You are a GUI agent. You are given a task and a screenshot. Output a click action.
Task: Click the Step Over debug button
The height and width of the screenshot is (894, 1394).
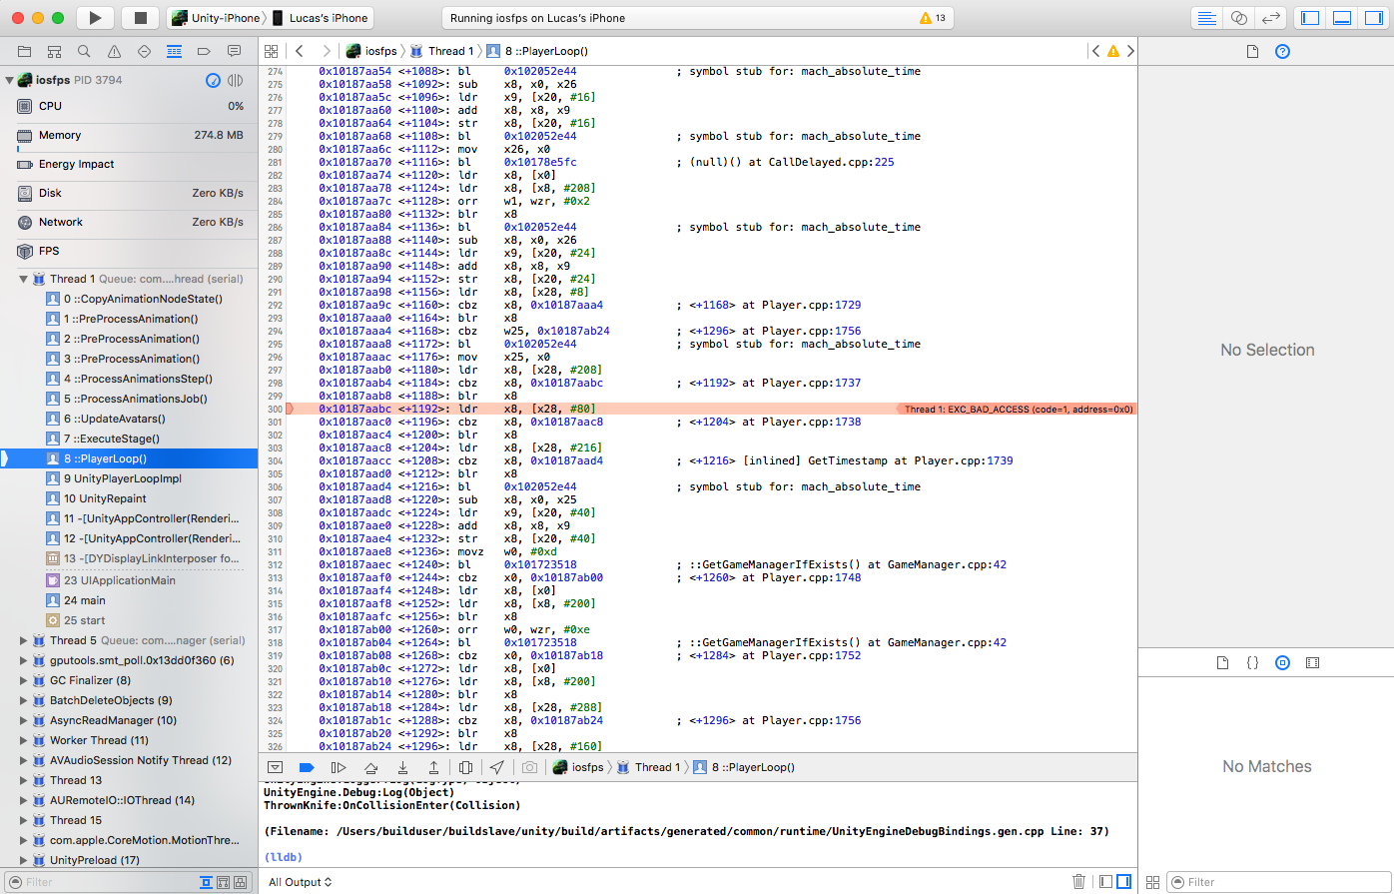point(370,767)
